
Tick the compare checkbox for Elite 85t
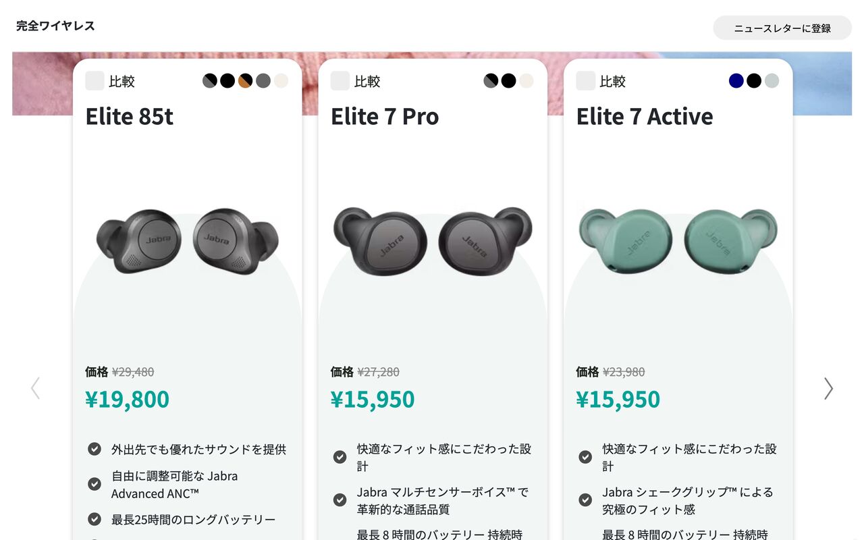94,81
